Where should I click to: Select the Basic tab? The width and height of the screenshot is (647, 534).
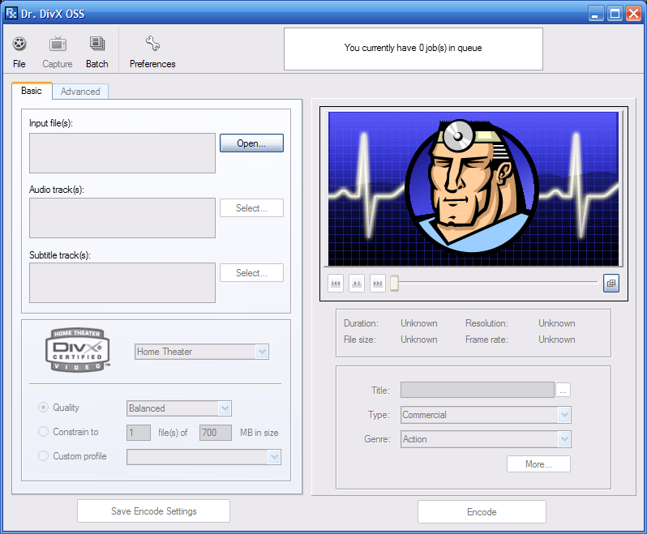coord(32,91)
